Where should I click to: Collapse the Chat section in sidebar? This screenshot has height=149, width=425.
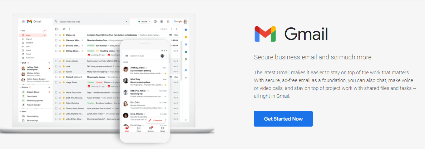click(x=20, y=63)
